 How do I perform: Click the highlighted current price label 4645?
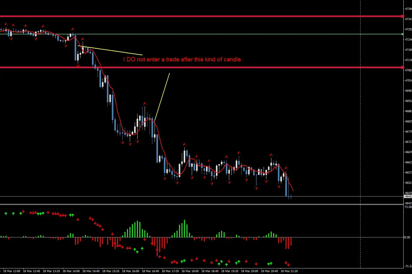pos(408,196)
